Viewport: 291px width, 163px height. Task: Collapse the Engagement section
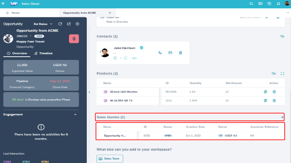[x=75, y=115]
